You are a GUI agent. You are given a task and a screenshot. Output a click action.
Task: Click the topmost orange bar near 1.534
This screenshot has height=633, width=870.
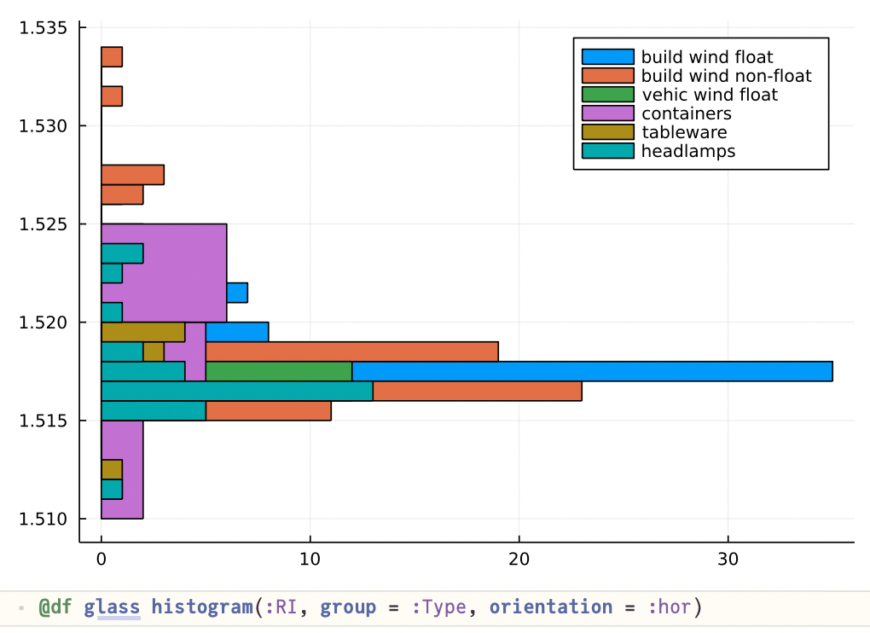112,56
